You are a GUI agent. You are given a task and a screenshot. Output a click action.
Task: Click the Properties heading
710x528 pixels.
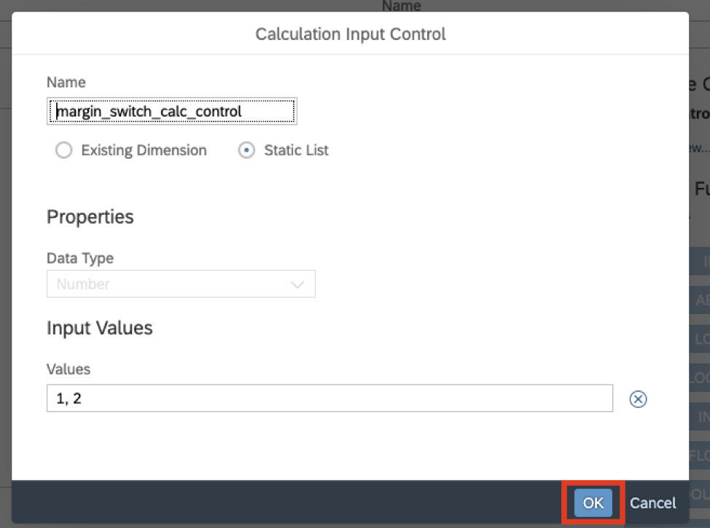(90, 217)
